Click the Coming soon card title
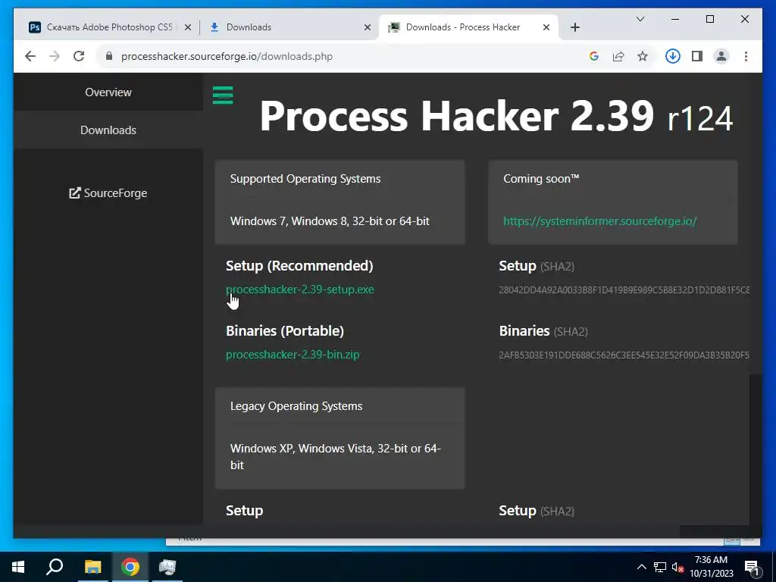This screenshot has height=582, width=776. pyautogui.click(x=541, y=179)
